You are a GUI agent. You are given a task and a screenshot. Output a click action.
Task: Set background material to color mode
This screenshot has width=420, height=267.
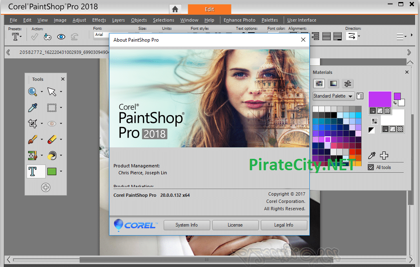[x=385, y=129]
